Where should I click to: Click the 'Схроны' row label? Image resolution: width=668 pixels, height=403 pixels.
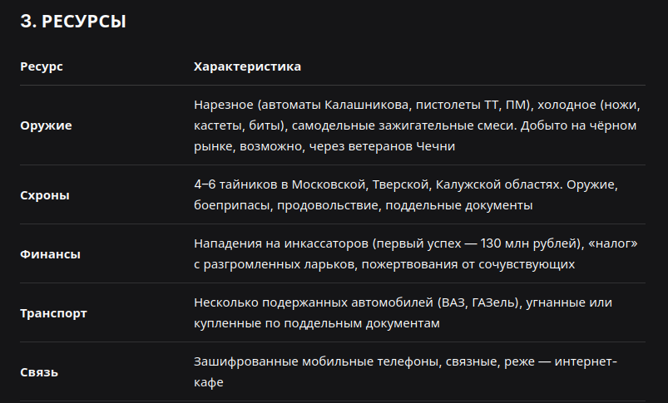tap(45, 195)
